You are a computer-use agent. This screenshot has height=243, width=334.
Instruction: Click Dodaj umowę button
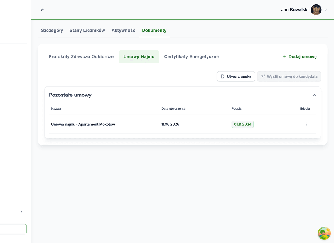pos(299,57)
